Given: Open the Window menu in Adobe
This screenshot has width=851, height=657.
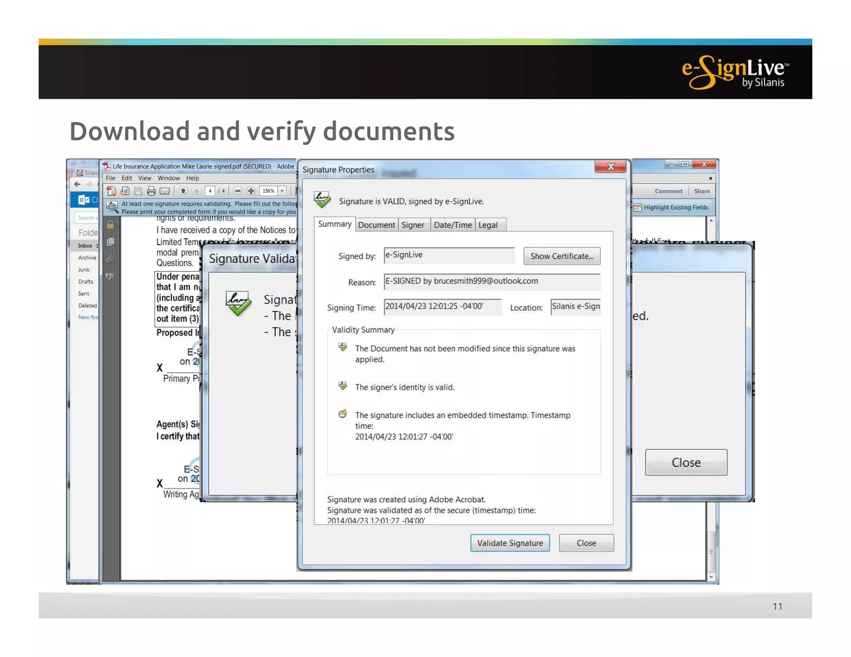Looking at the screenshot, I should (x=169, y=178).
